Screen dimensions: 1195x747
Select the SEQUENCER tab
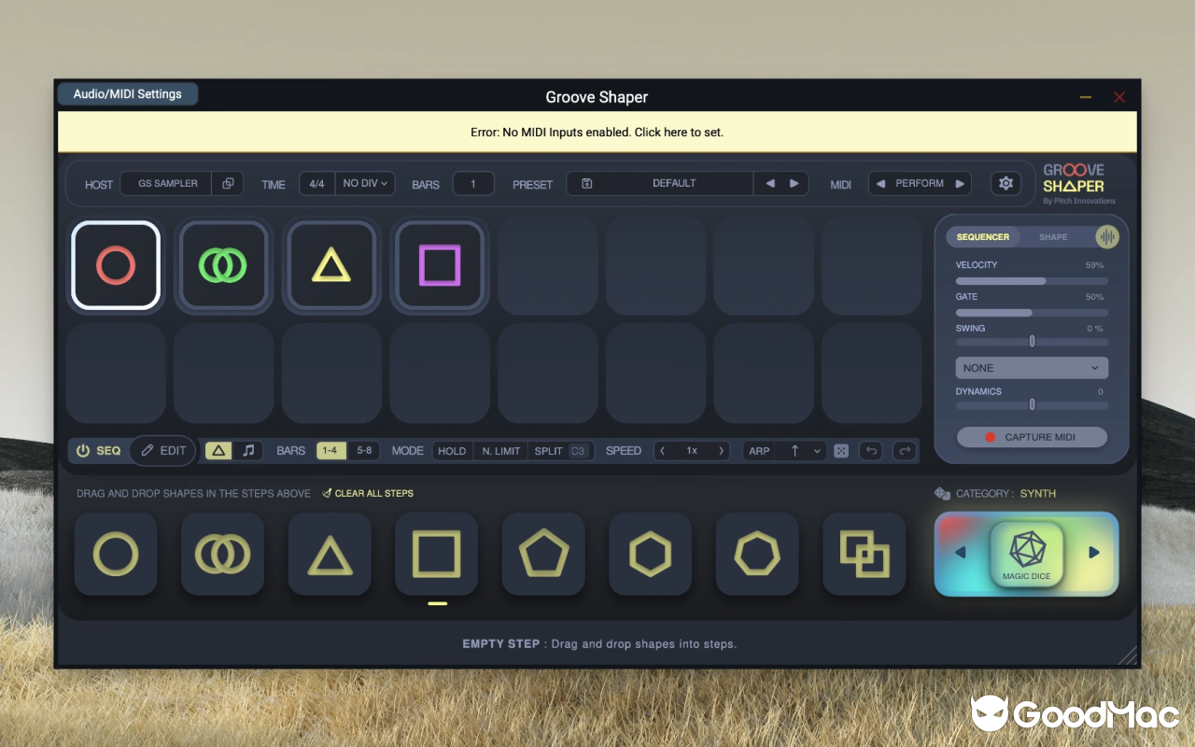pyautogui.click(x=983, y=237)
